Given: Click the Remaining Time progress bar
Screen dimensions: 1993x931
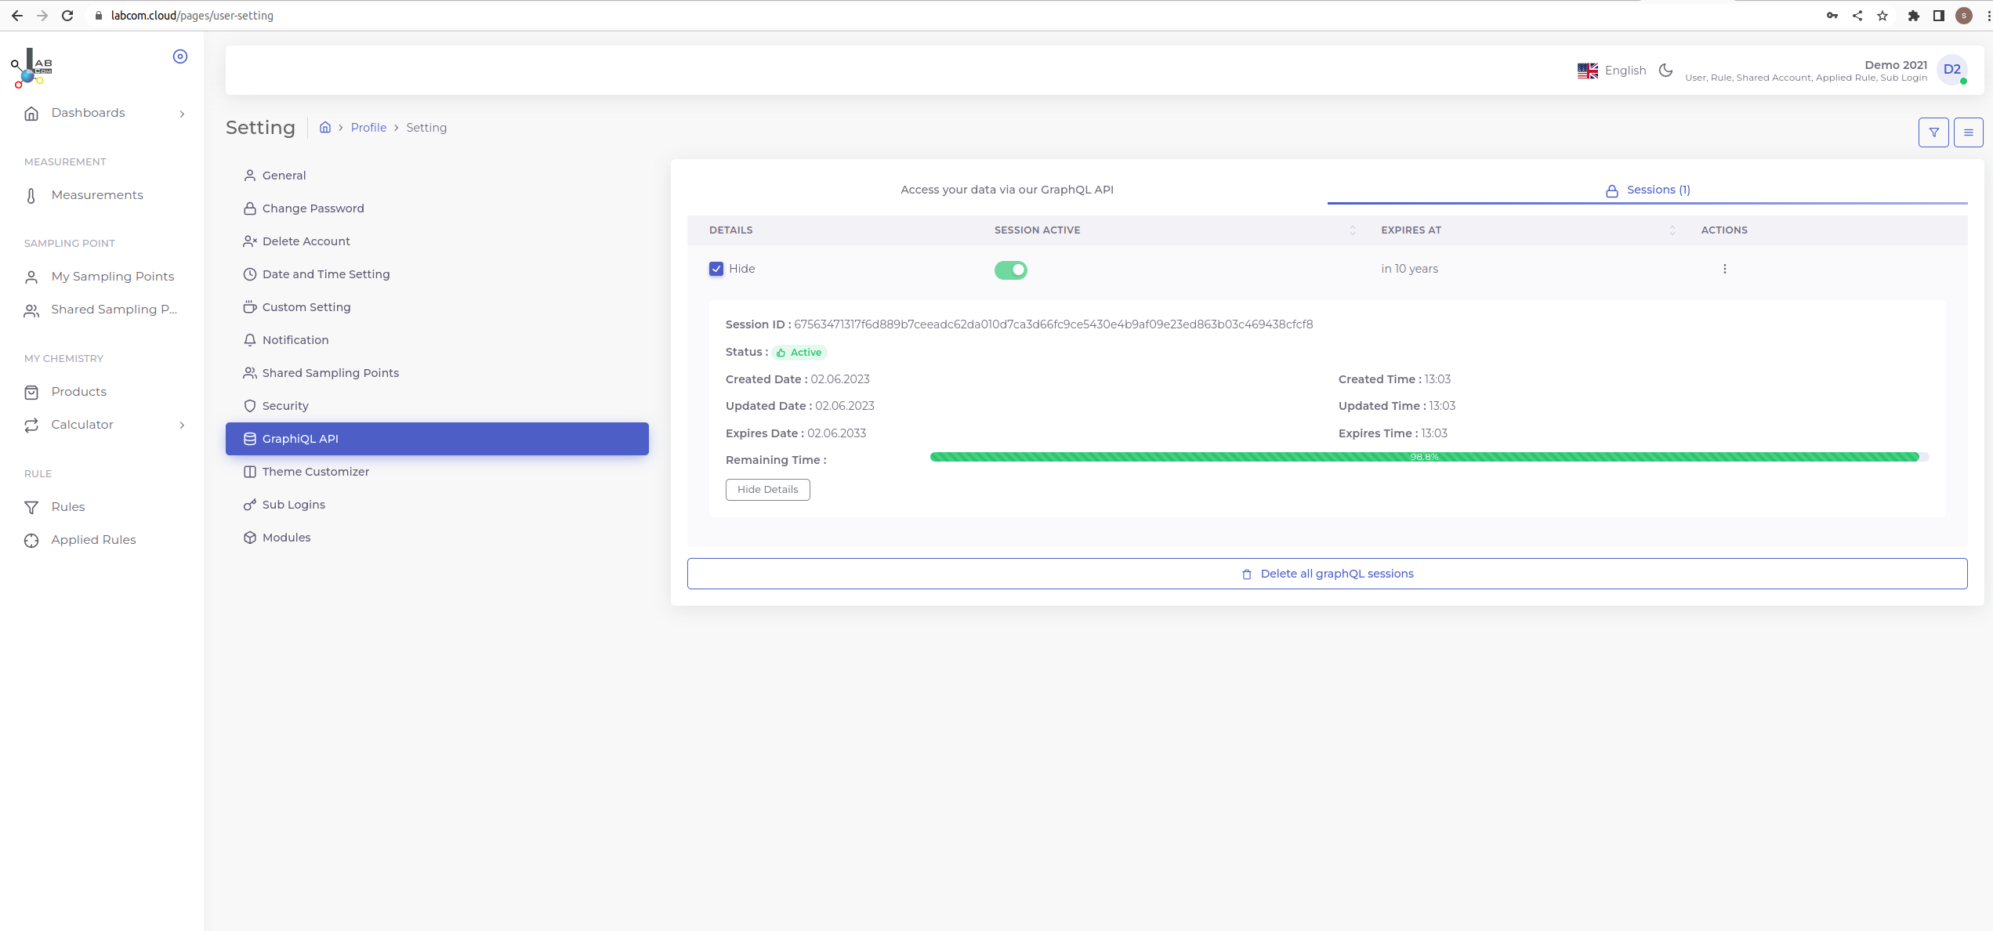Looking at the screenshot, I should click(1424, 457).
